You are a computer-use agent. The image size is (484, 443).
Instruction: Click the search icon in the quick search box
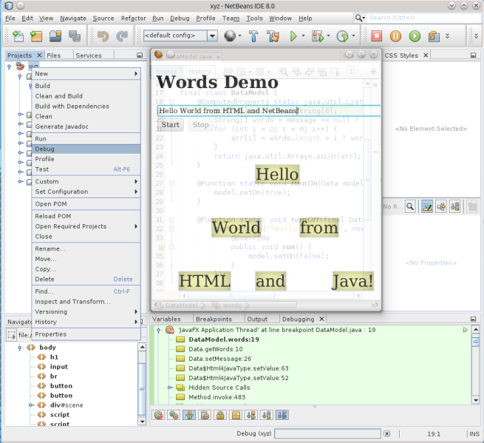point(359,18)
